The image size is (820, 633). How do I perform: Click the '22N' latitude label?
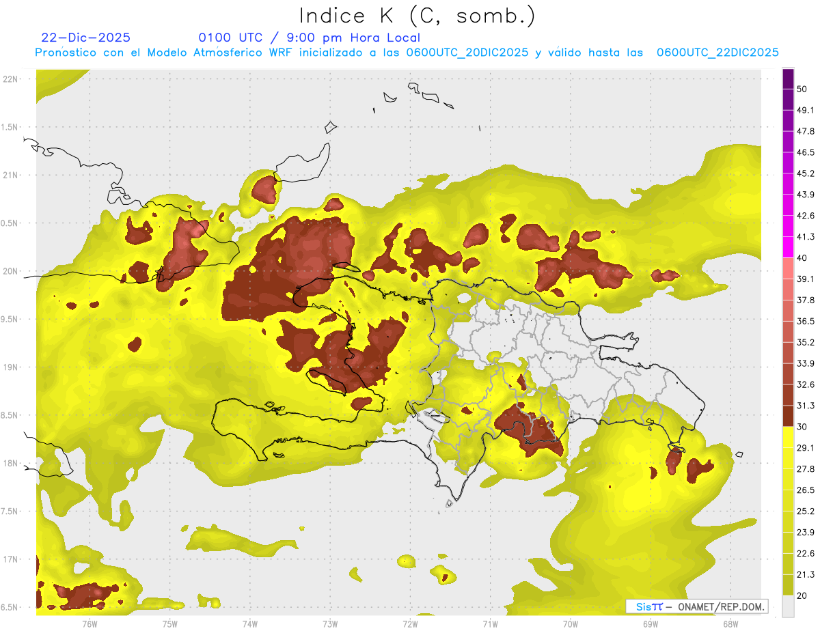11,79
